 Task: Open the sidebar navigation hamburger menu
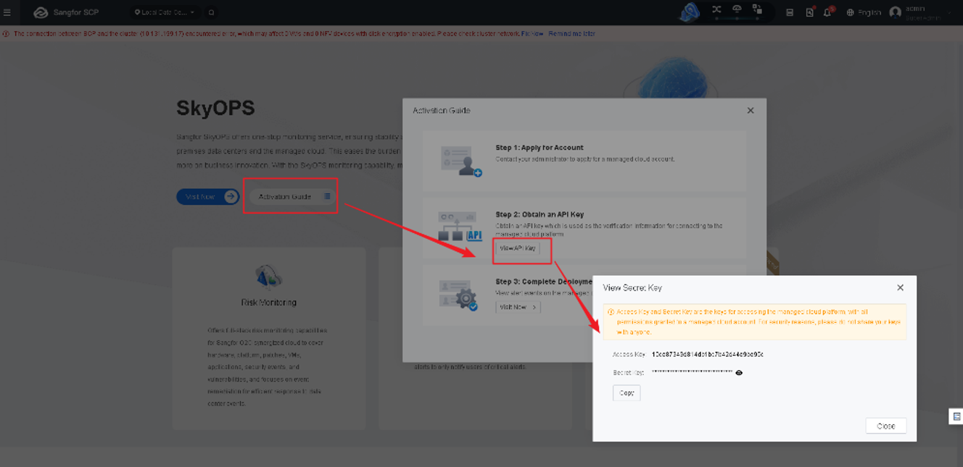pos(7,12)
